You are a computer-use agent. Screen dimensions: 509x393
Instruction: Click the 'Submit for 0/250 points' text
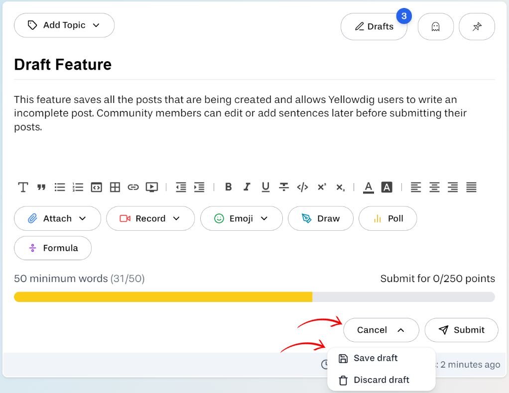click(x=438, y=279)
